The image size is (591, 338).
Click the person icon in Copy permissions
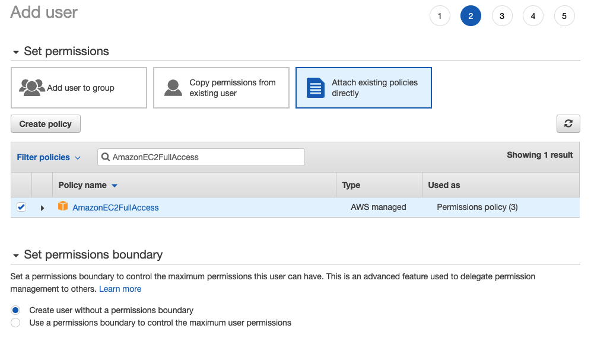click(173, 88)
